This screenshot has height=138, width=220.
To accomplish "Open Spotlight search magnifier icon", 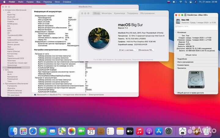I will click(x=186, y=2).
